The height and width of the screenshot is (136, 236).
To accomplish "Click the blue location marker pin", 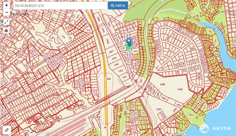I will click(x=129, y=42).
